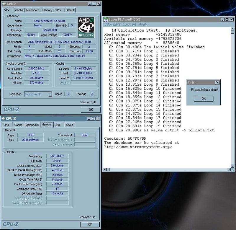
Task: Confirm OK in the Finish dialog
Action: click(x=204, y=99)
